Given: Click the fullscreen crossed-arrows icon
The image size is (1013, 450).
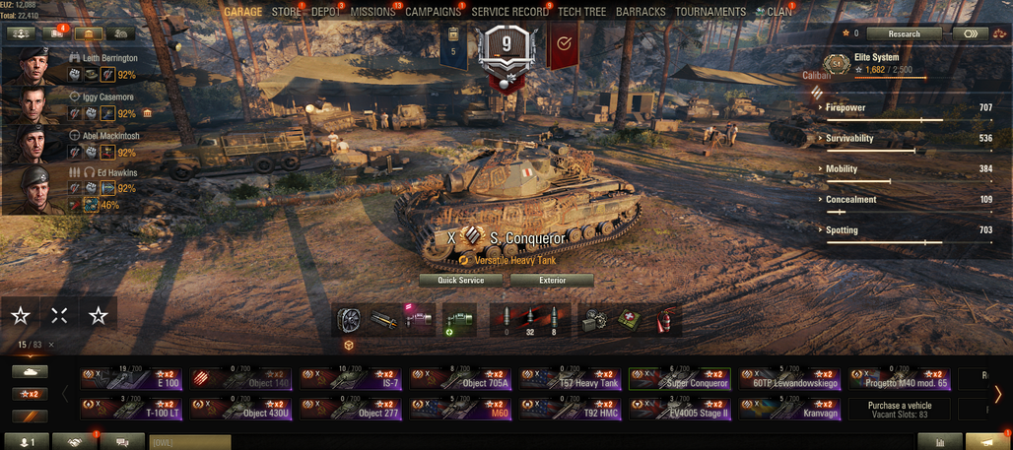Looking at the screenshot, I should pos(59,316).
